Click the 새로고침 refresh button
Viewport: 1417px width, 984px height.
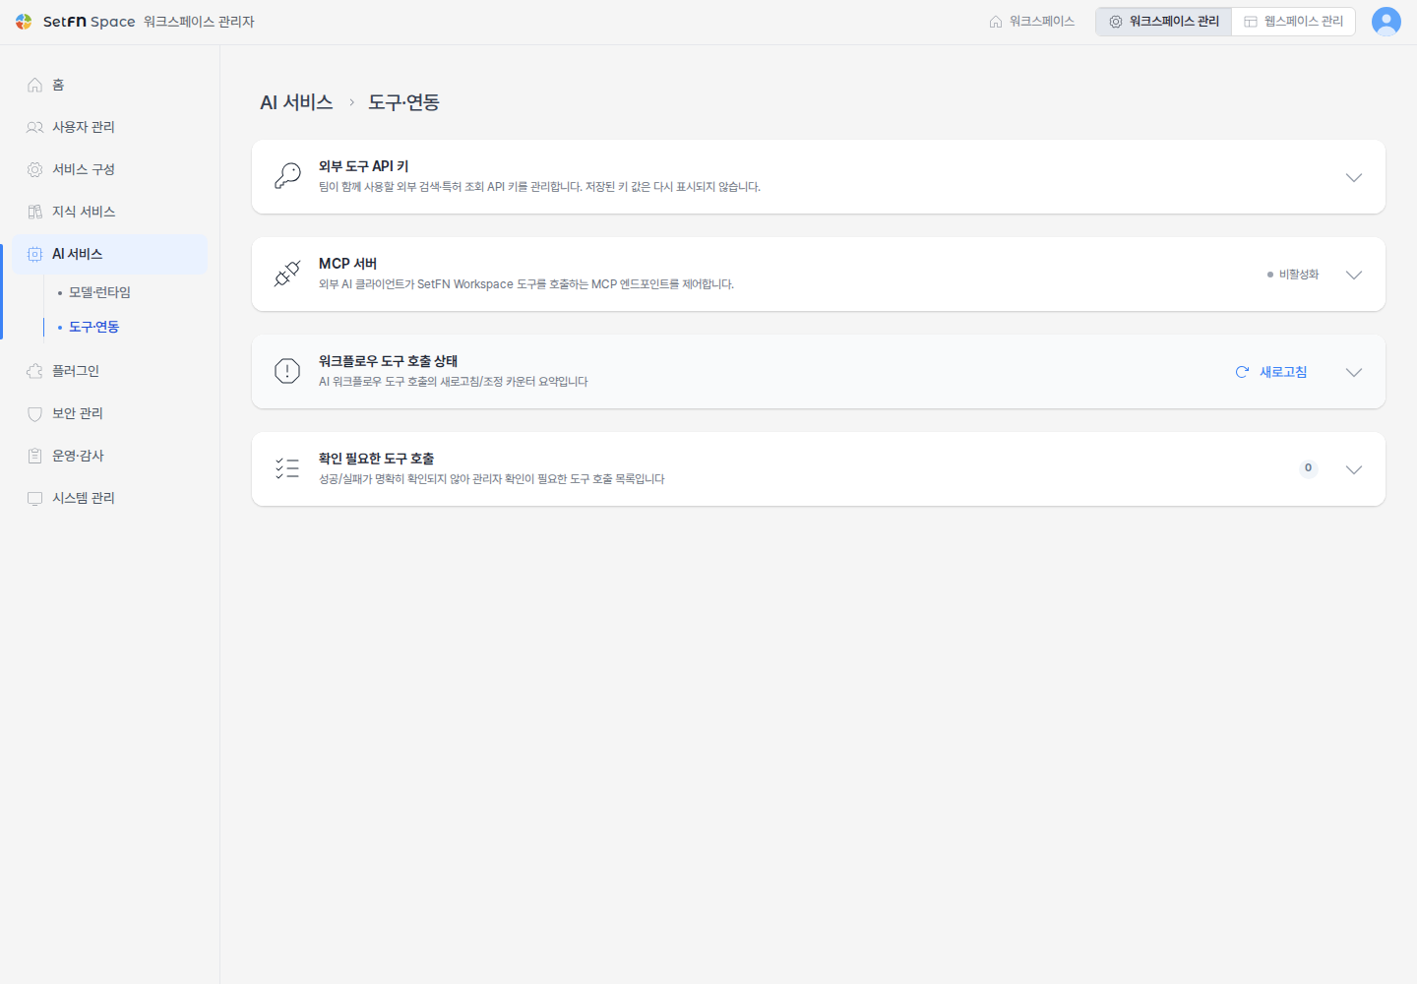point(1271,372)
